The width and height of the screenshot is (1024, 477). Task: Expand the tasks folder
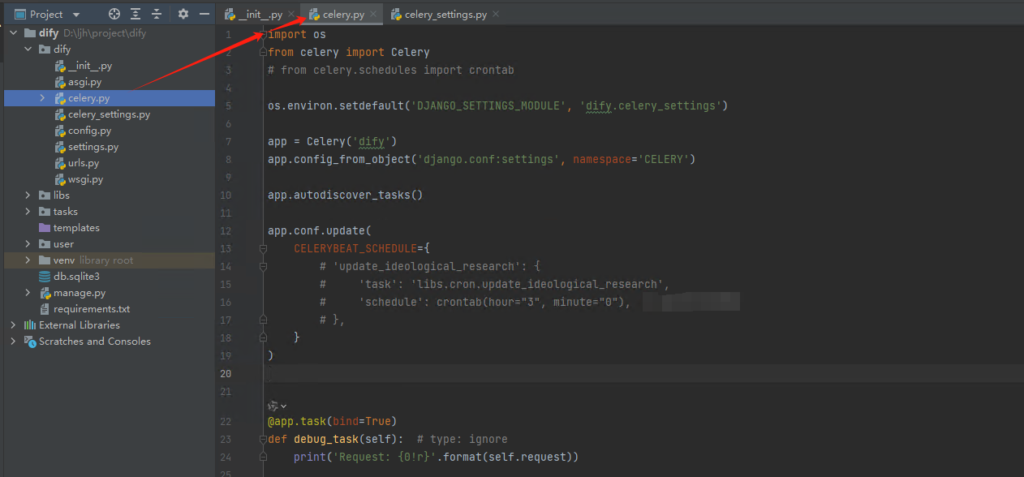pyautogui.click(x=28, y=212)
